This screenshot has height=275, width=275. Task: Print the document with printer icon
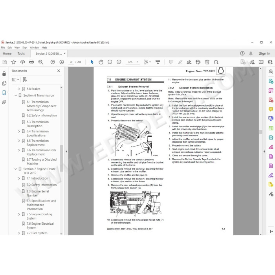pyautogui.click(x=31, y=62)
